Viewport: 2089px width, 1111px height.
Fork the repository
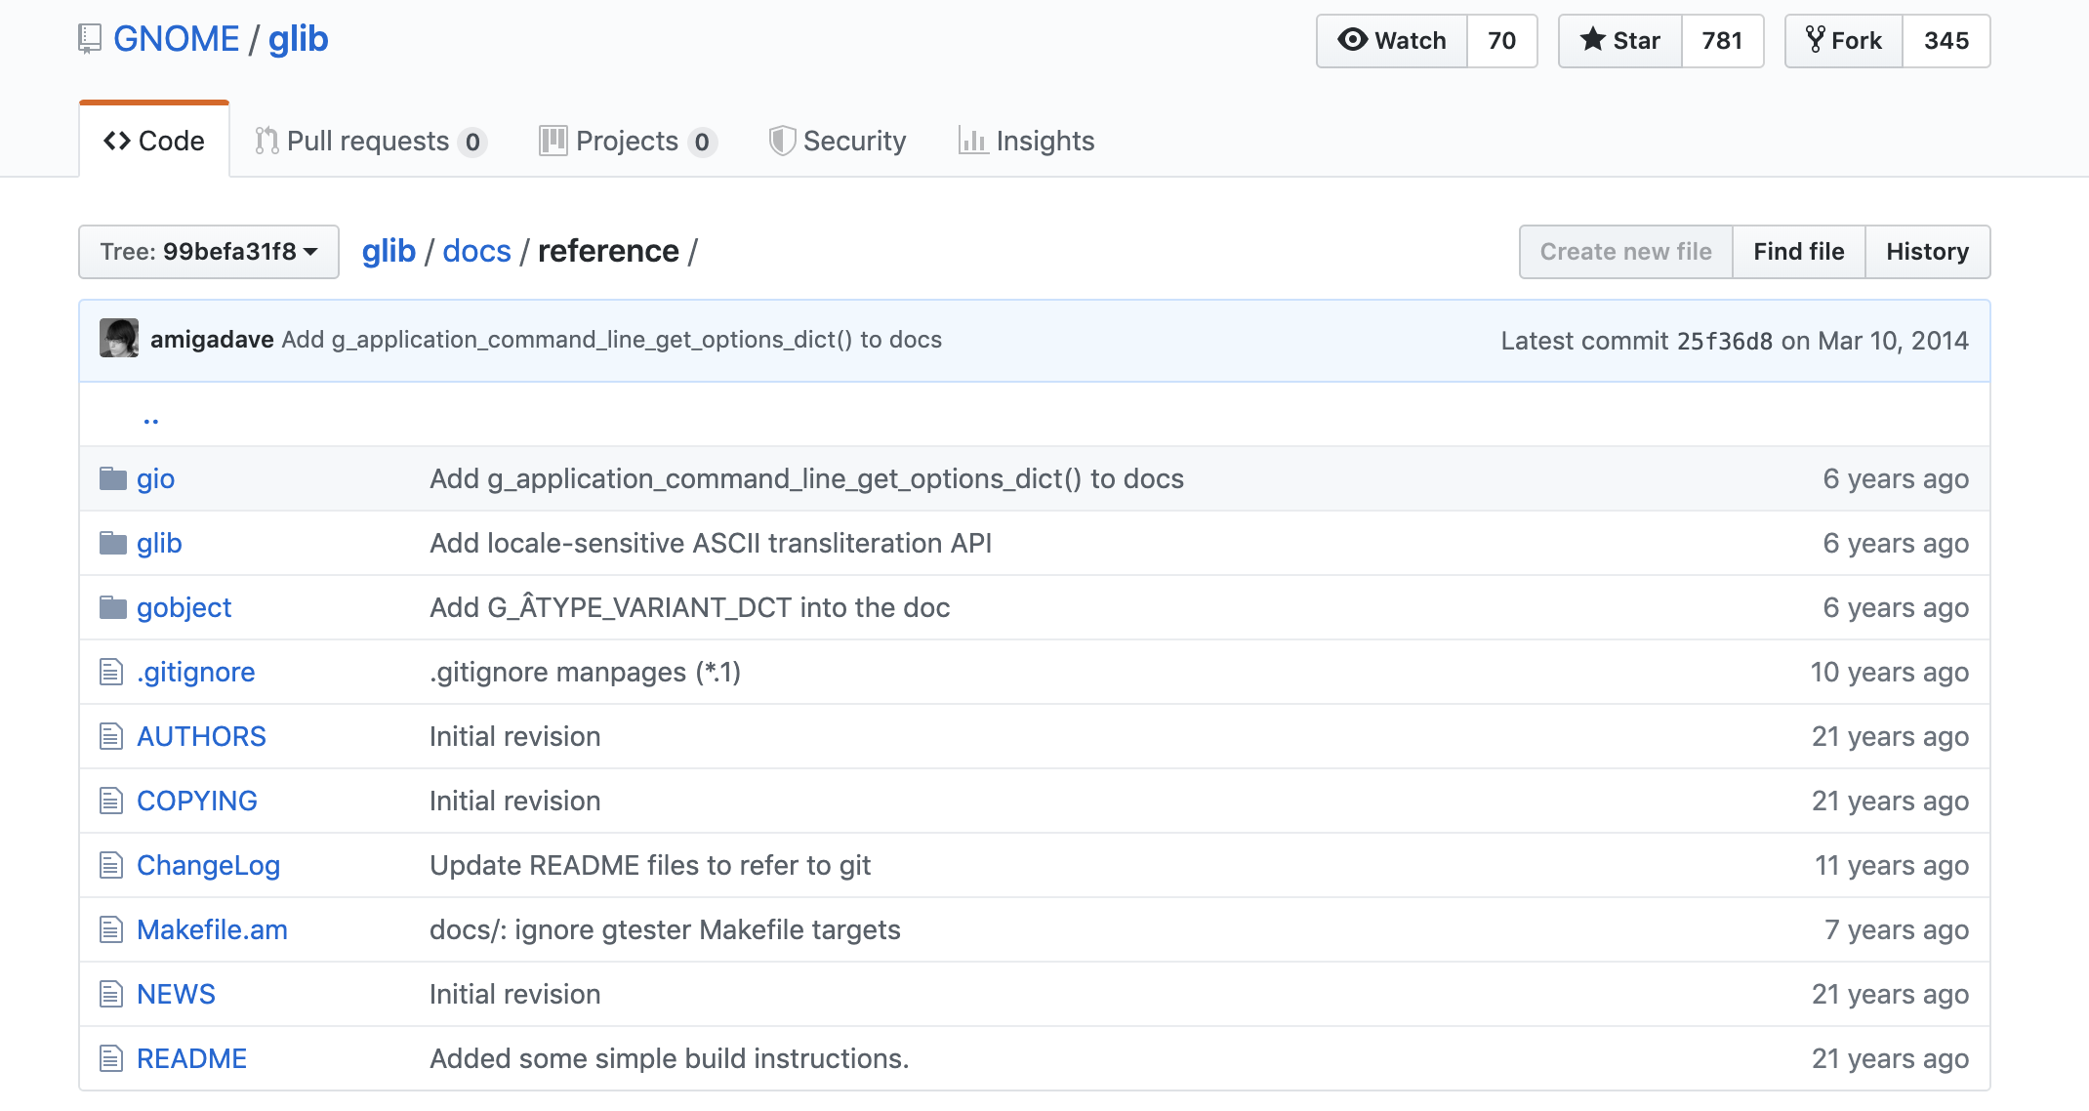pyautogui.click(x=1844, y=41)
